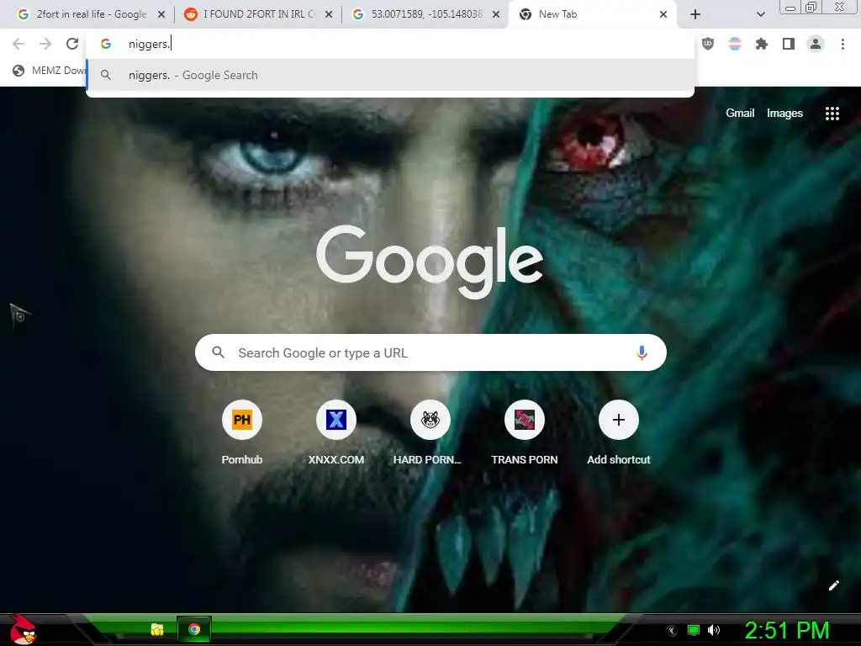Open the XNXX.COM shortcut tile
The image size is (861, 646).
336,432
